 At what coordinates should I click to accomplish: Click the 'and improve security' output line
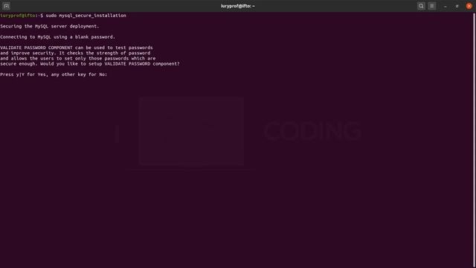point(75,53)
